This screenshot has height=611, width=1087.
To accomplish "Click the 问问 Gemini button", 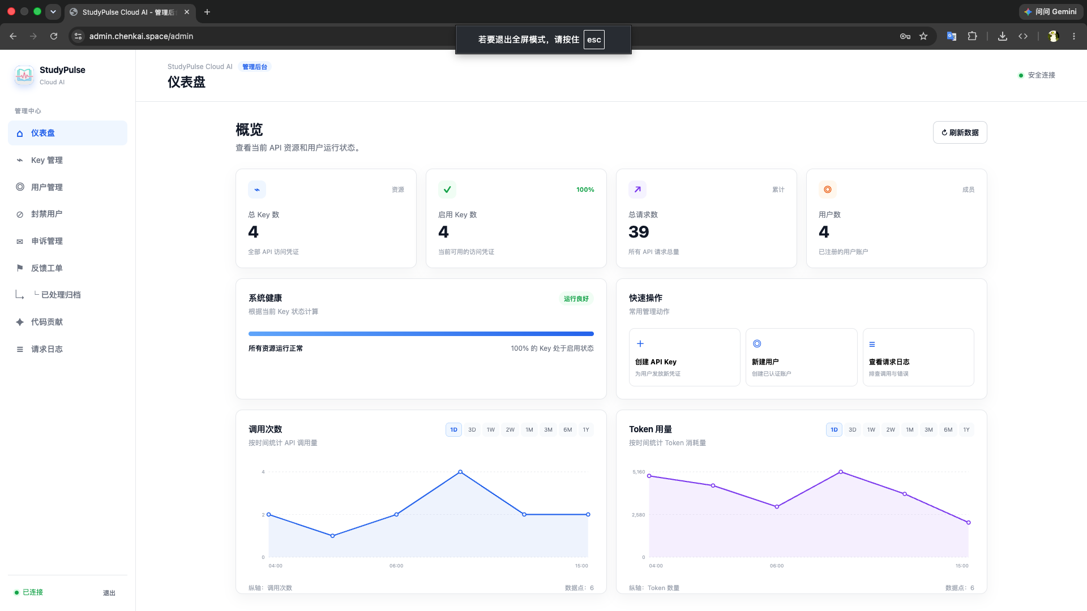I will point(1051,12).
